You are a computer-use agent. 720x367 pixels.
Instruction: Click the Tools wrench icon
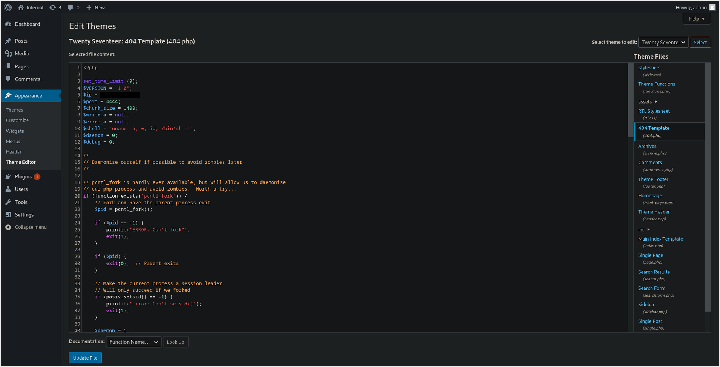click(x=8, y=202)
